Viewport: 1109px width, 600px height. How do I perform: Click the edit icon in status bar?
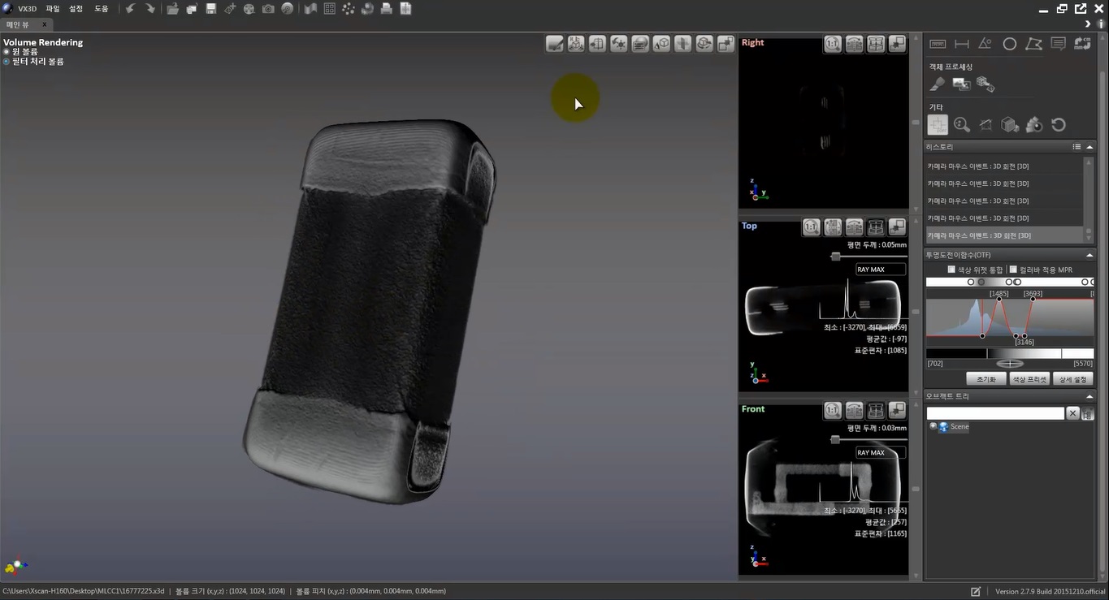976,591
